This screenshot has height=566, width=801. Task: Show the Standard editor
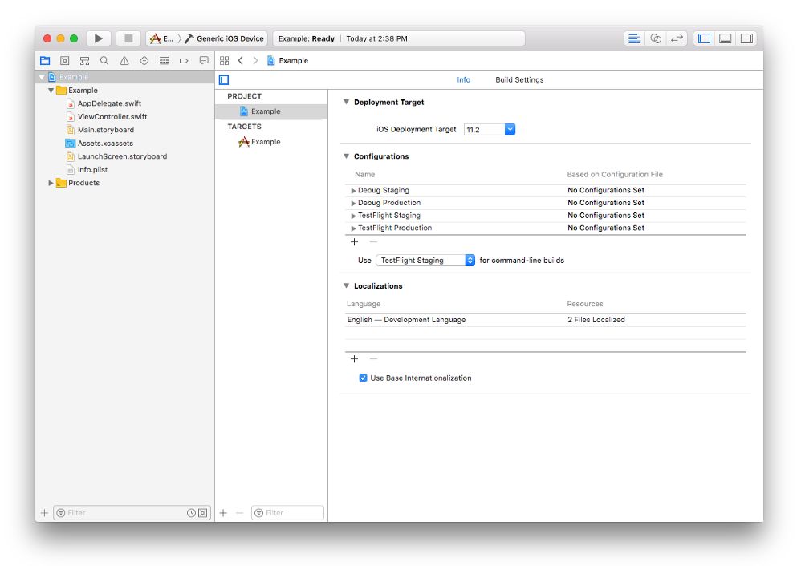[634, 38]
